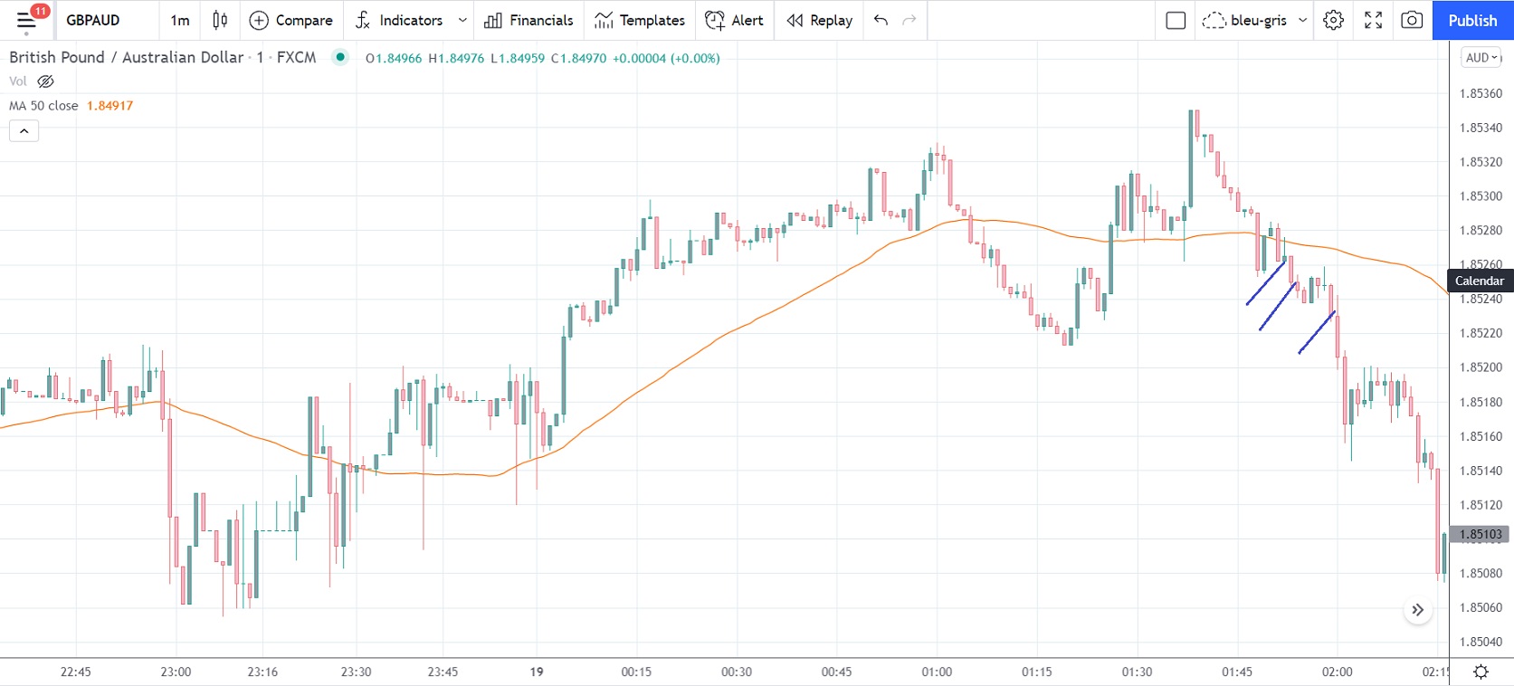The width and height of the screenshot is (1514, 686).
Task: Open the candlestick chart style selector
Action: [220, 20]
